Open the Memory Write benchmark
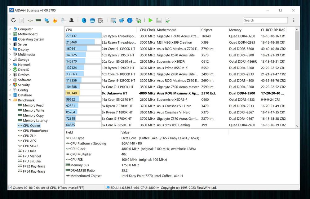 tap(33, 110)
